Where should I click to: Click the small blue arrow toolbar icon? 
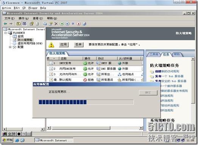click(73, 24)
